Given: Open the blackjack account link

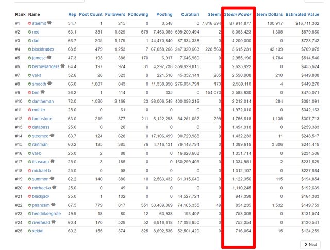Looking at the screenshot, I should coord(41,196).
